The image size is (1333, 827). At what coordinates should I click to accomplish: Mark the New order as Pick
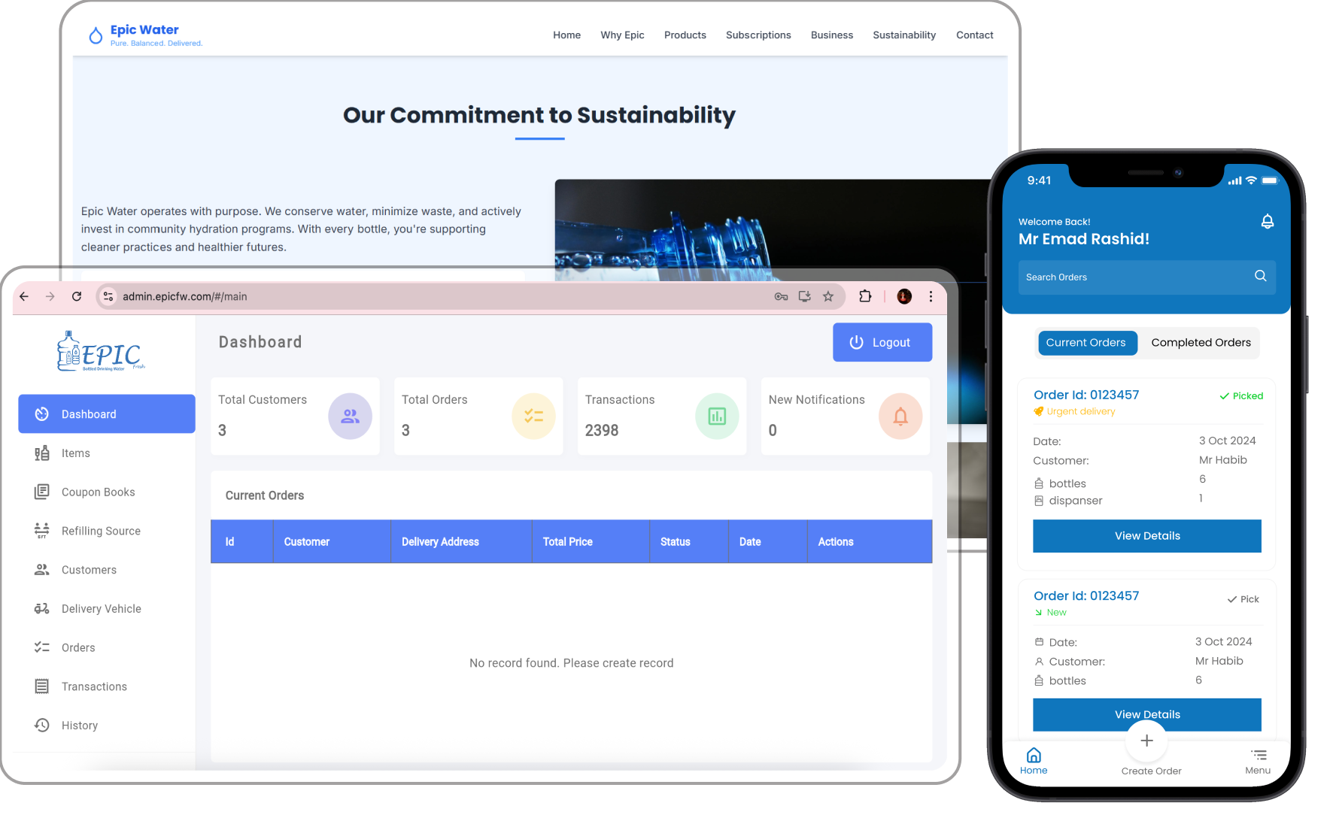click(1243, 599)
